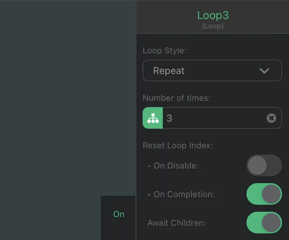Click into the Number of times field showing 3
289x240 pixels.
(213, 118)
